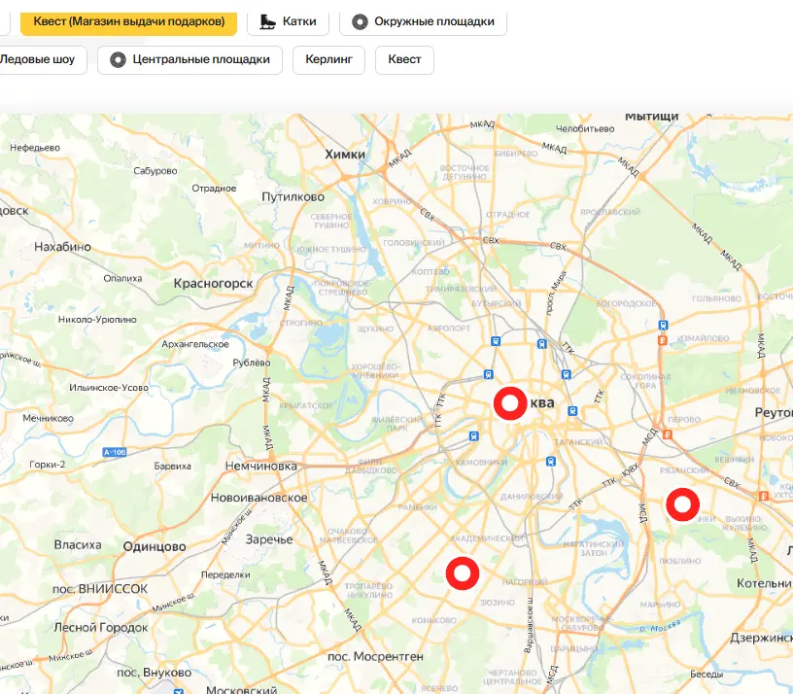Select the Керлинг filter chip
The width and height of the screenshot is (793, 694).
pos(328,59)
